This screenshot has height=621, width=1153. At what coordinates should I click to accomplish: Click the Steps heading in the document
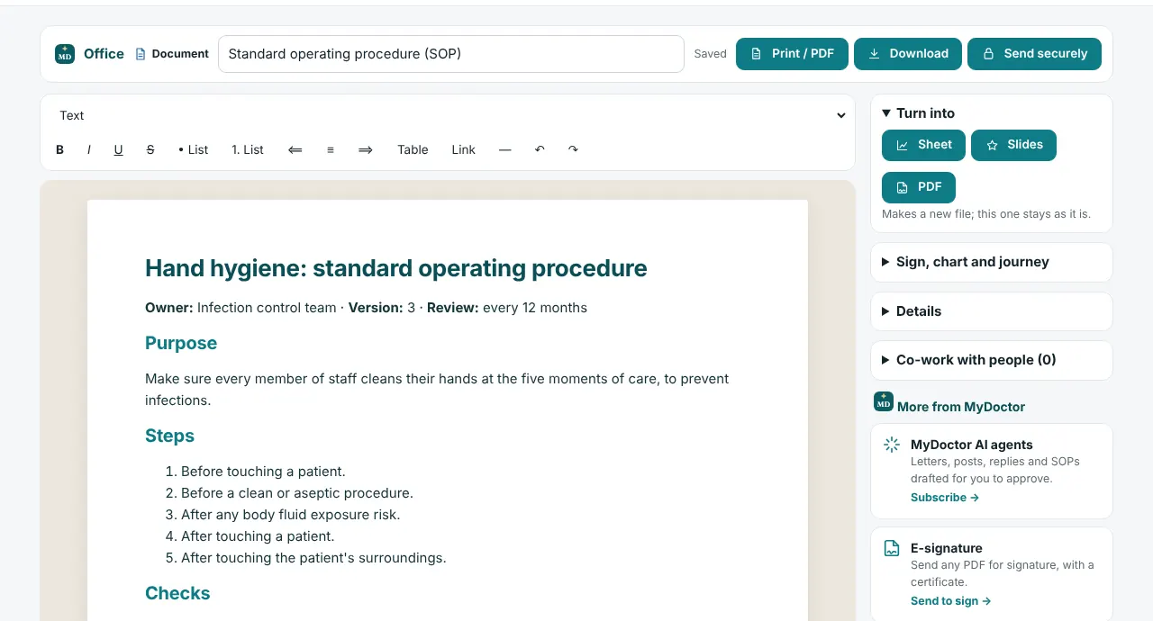pos(169,436)
